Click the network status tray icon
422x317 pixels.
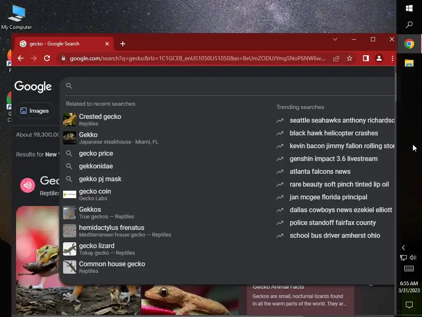pos(403,258)
